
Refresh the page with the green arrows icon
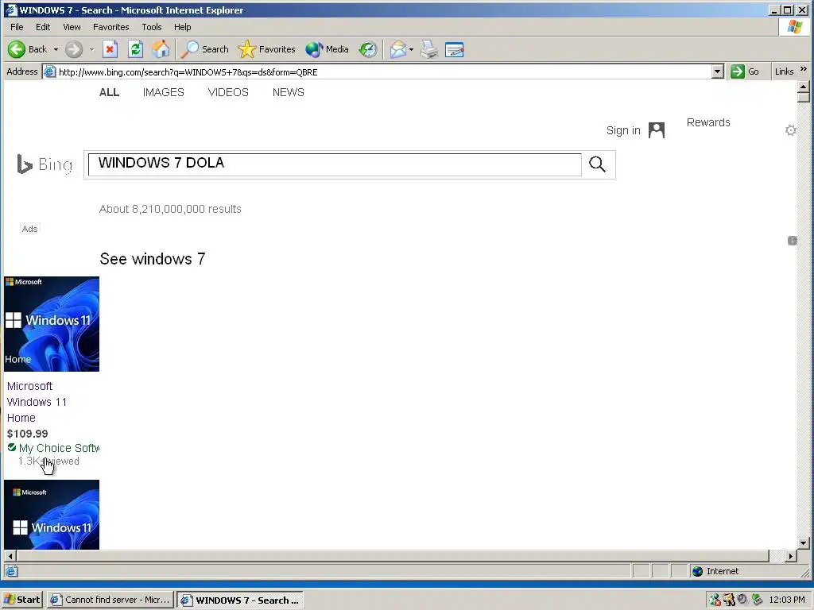coord(135,49)
